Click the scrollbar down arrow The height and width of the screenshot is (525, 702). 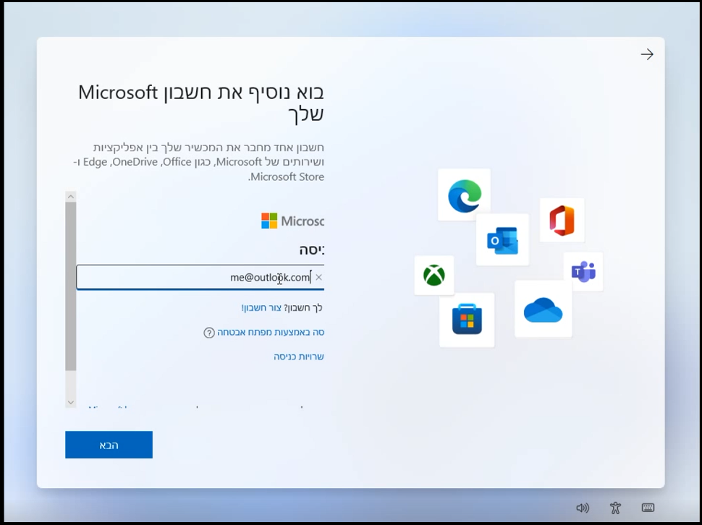(71, 402)
